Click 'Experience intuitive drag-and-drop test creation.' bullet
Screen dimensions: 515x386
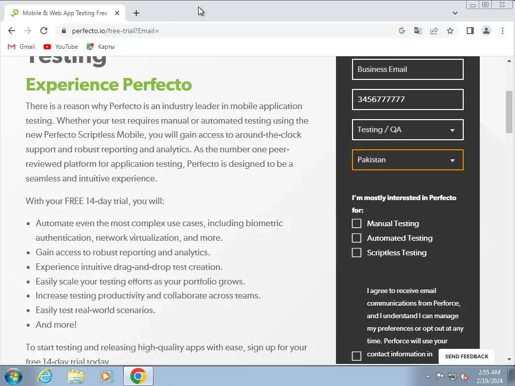129,267
